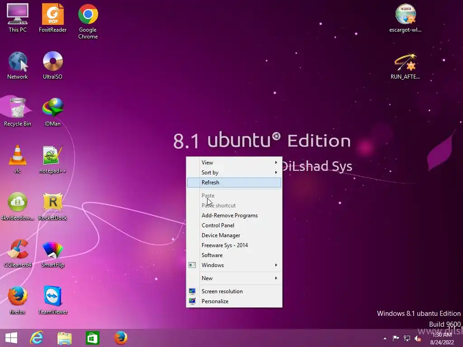Screen dimensions: 463x347
Task: Expand the Windows submenu
Action: tap(234, 265)
